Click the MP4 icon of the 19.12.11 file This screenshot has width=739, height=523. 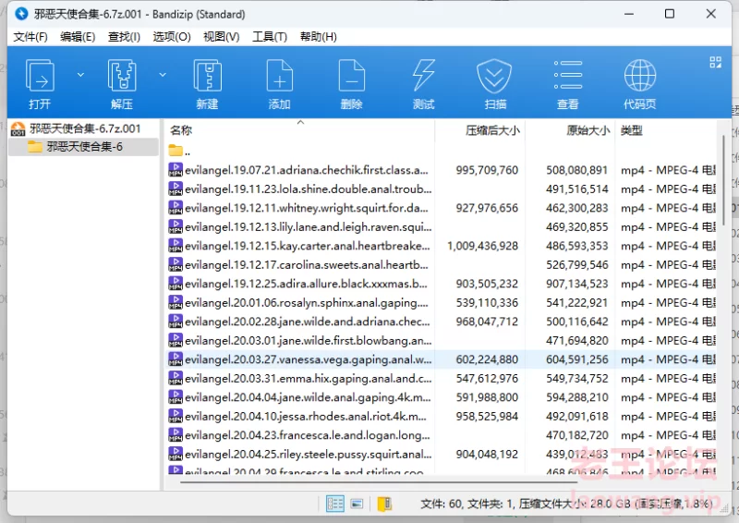tap(176, 208)
